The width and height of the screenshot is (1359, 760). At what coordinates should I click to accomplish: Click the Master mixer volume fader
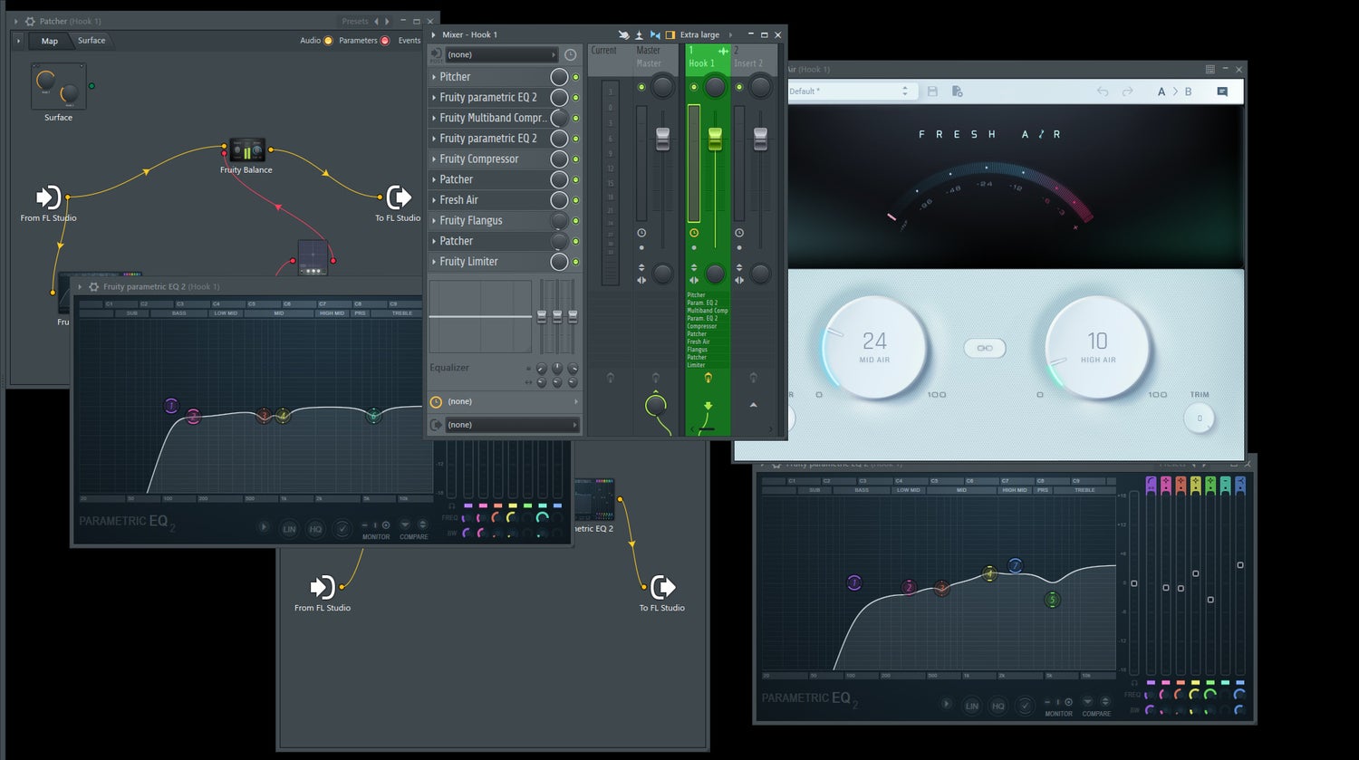pos(662,139)
